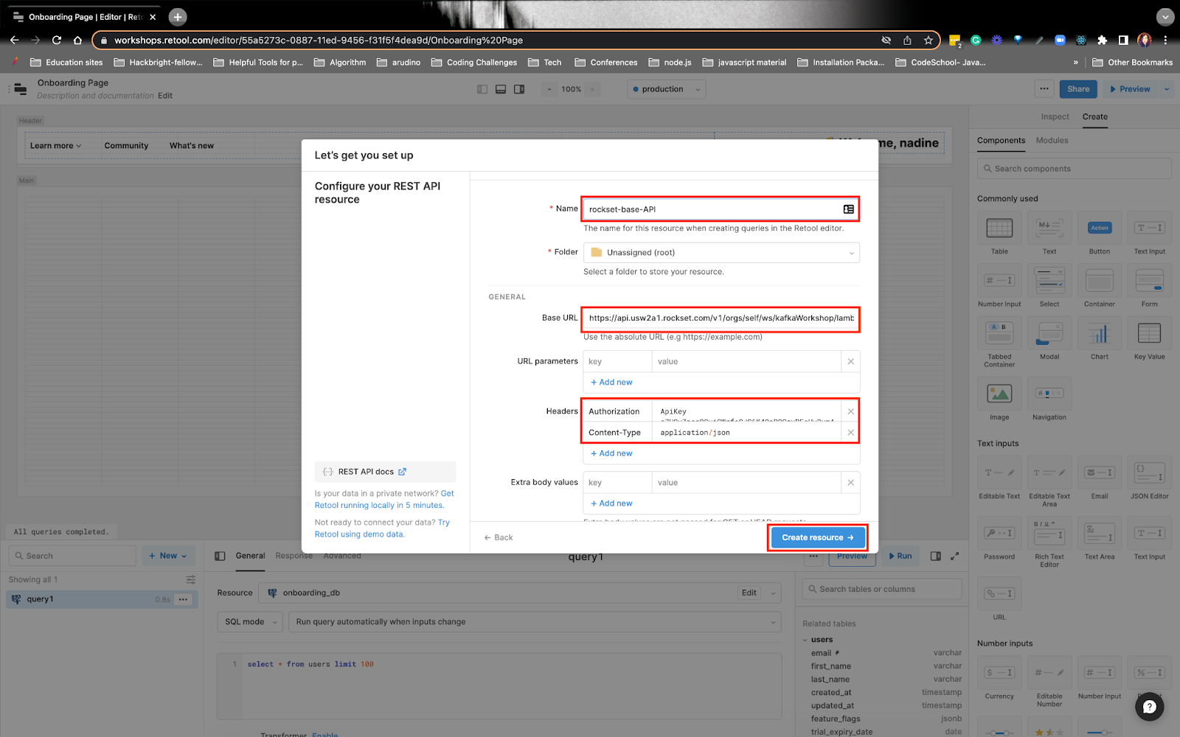The width and height of the screenshot is (1180, 737).
Task: Select Number Input under Commonly used
Action: coord(999,281)
